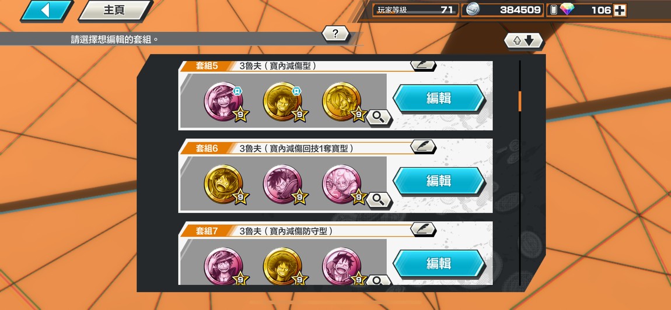Rename 套組6 using its pencil icon
This screenshot has height=310, width=671.
[x=423, y=146]
